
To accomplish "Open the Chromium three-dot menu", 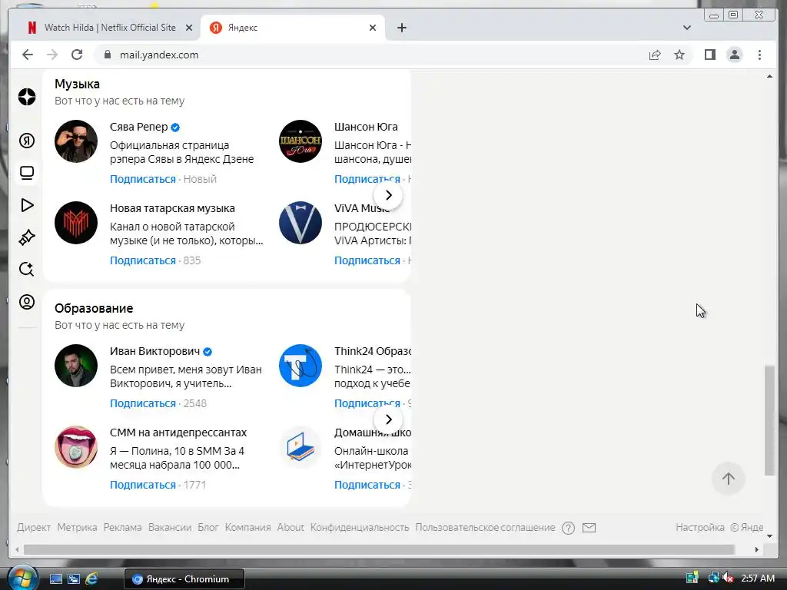I will tap(759, 55).
